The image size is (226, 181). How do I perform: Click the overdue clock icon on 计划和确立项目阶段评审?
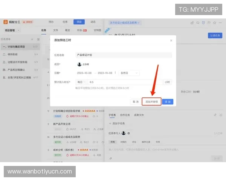point(67,116)
